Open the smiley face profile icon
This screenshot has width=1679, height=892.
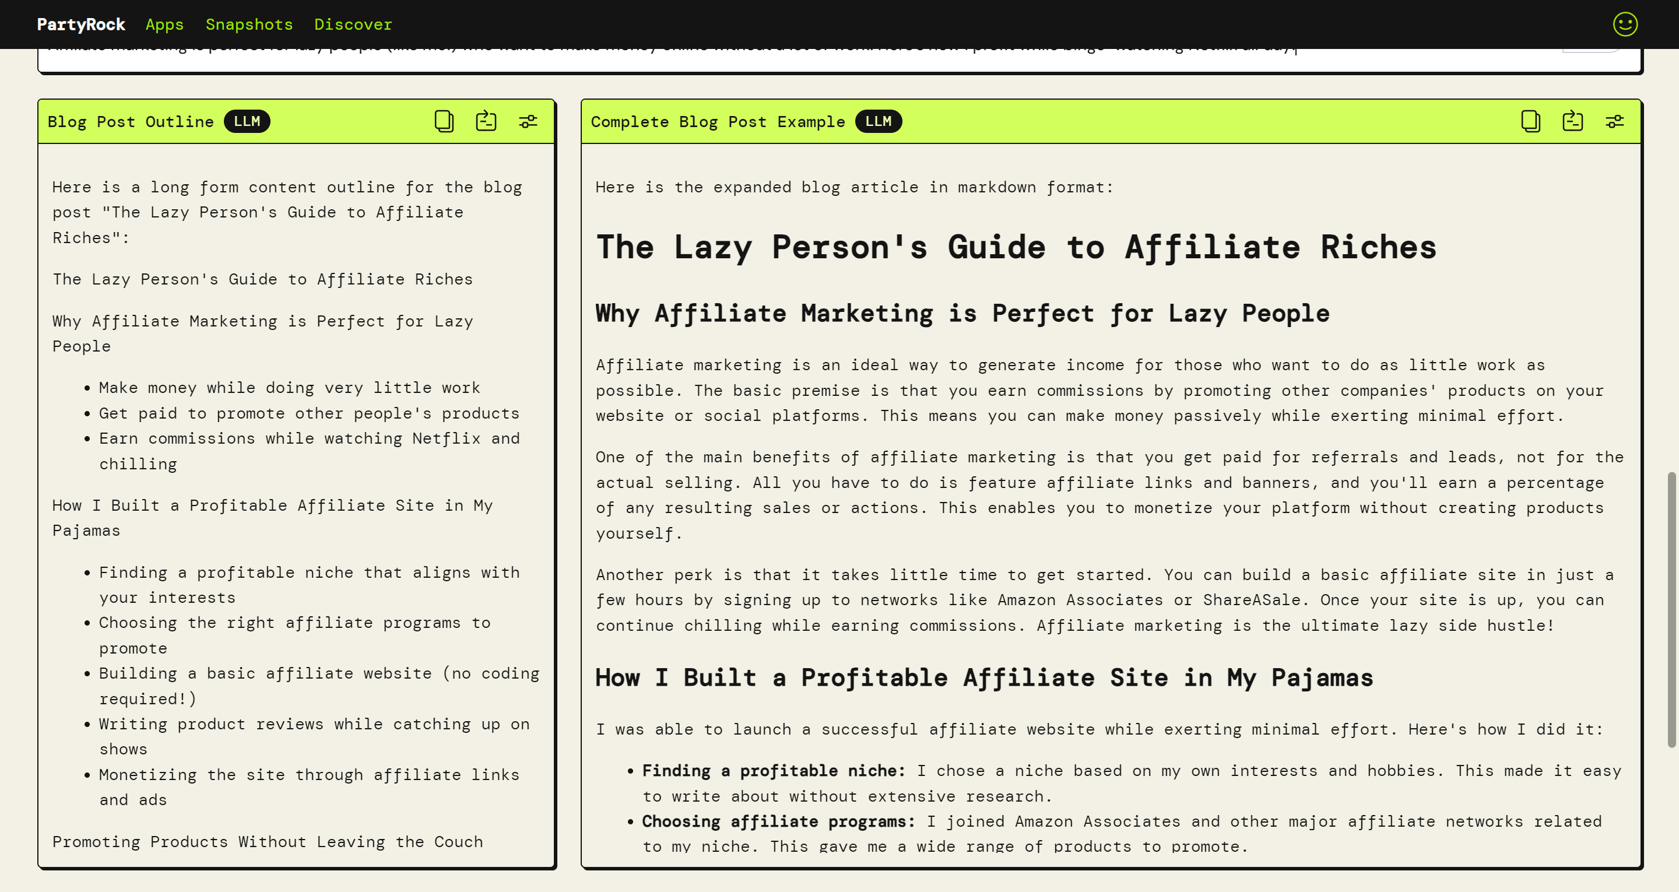(x=1625, y=24)
